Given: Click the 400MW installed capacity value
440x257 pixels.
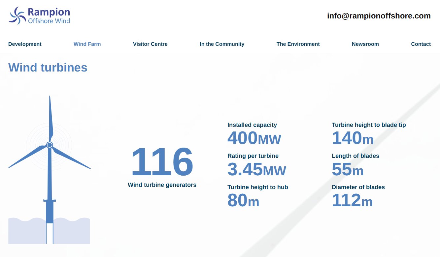Looking at the screenshot, I should pos(254,138).
